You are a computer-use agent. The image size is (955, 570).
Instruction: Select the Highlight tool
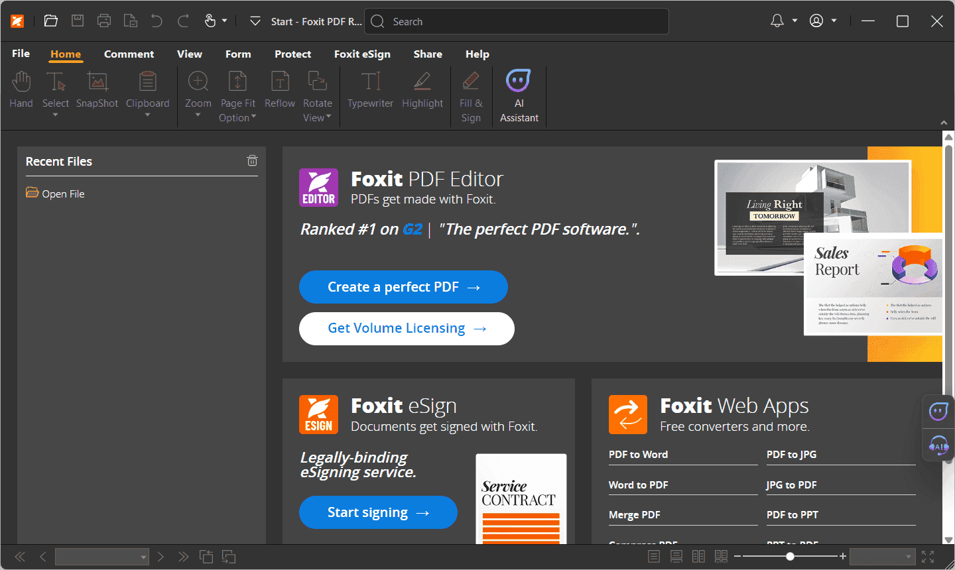(x=422, y=90)
